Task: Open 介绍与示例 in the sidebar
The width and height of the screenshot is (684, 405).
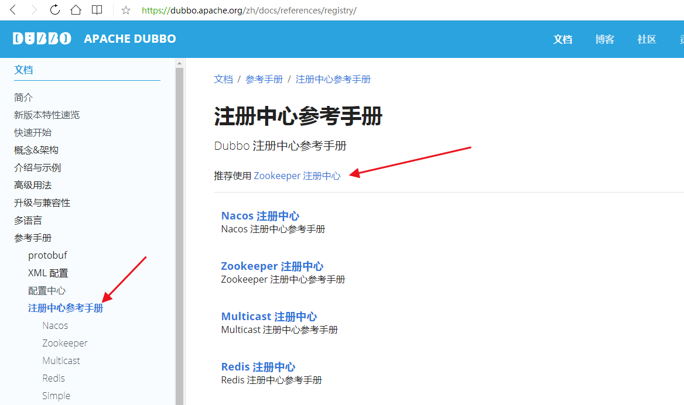Action: pyautogui.click(x=37, y=168)
